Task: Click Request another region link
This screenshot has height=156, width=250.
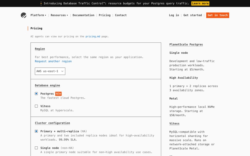Action: point(53,61)
